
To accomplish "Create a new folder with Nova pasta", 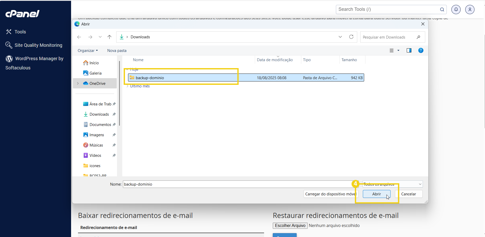I will (117, 51).
